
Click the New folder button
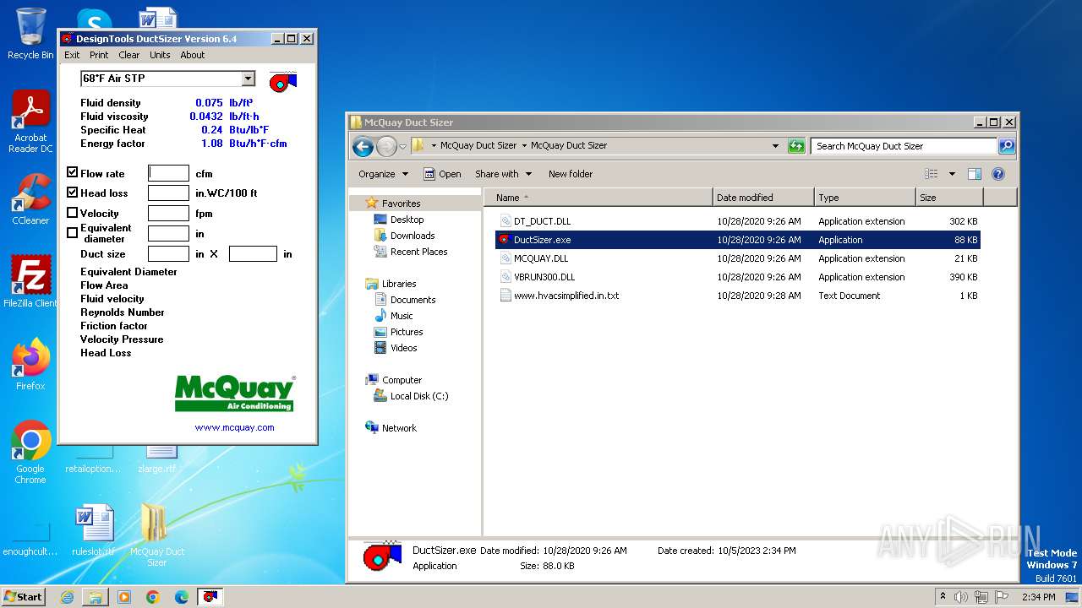pos(571,174)
